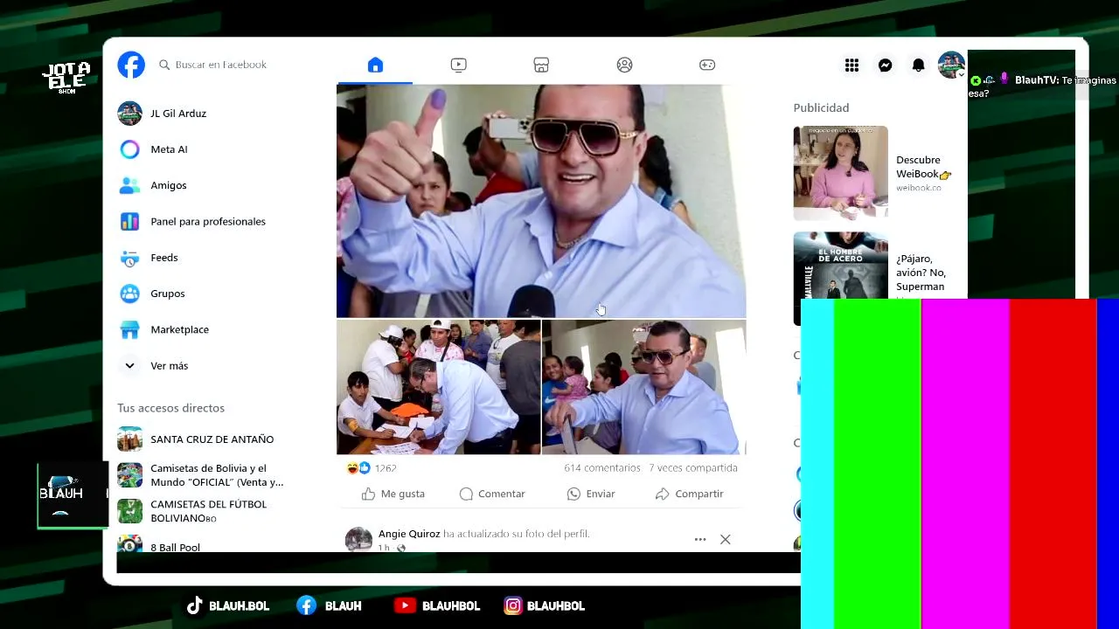Click the TikTok BLAUH.BOL overlay icon
Viewport: 1119px width, 629px height.
coord(194,605)
